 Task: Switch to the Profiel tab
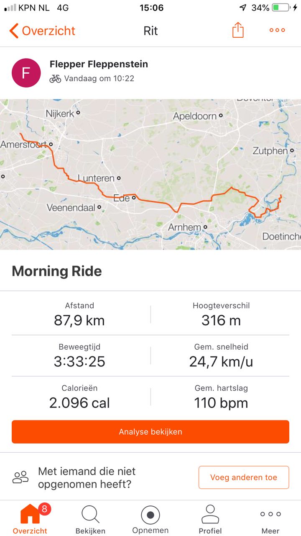[210, 518]
